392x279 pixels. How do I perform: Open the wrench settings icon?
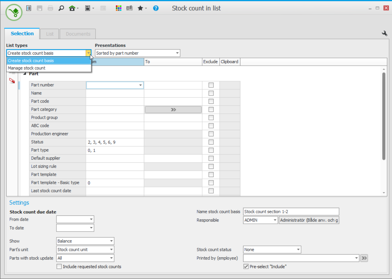[384, 33]
